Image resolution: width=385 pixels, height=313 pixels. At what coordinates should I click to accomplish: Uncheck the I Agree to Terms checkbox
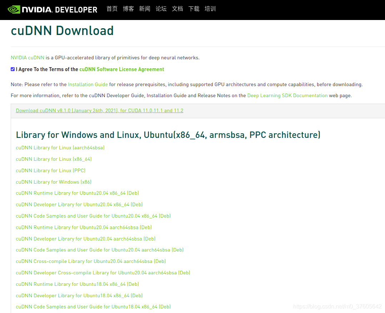(13, 69)
